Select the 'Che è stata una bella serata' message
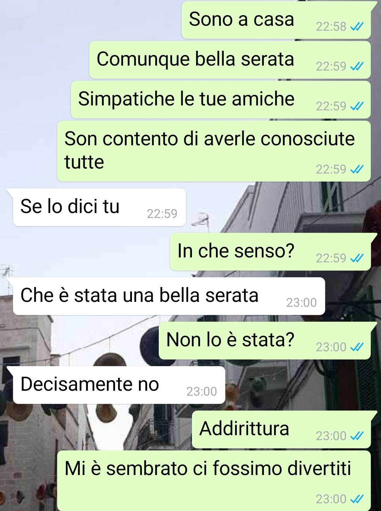The image size is (381, 511). point(169,296)
